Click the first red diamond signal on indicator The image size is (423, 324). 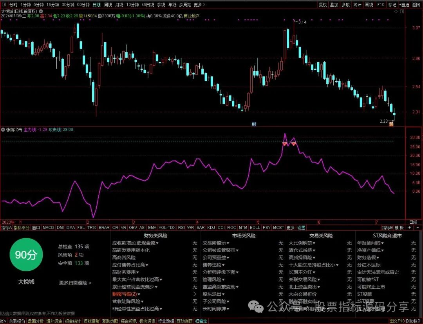285,144
